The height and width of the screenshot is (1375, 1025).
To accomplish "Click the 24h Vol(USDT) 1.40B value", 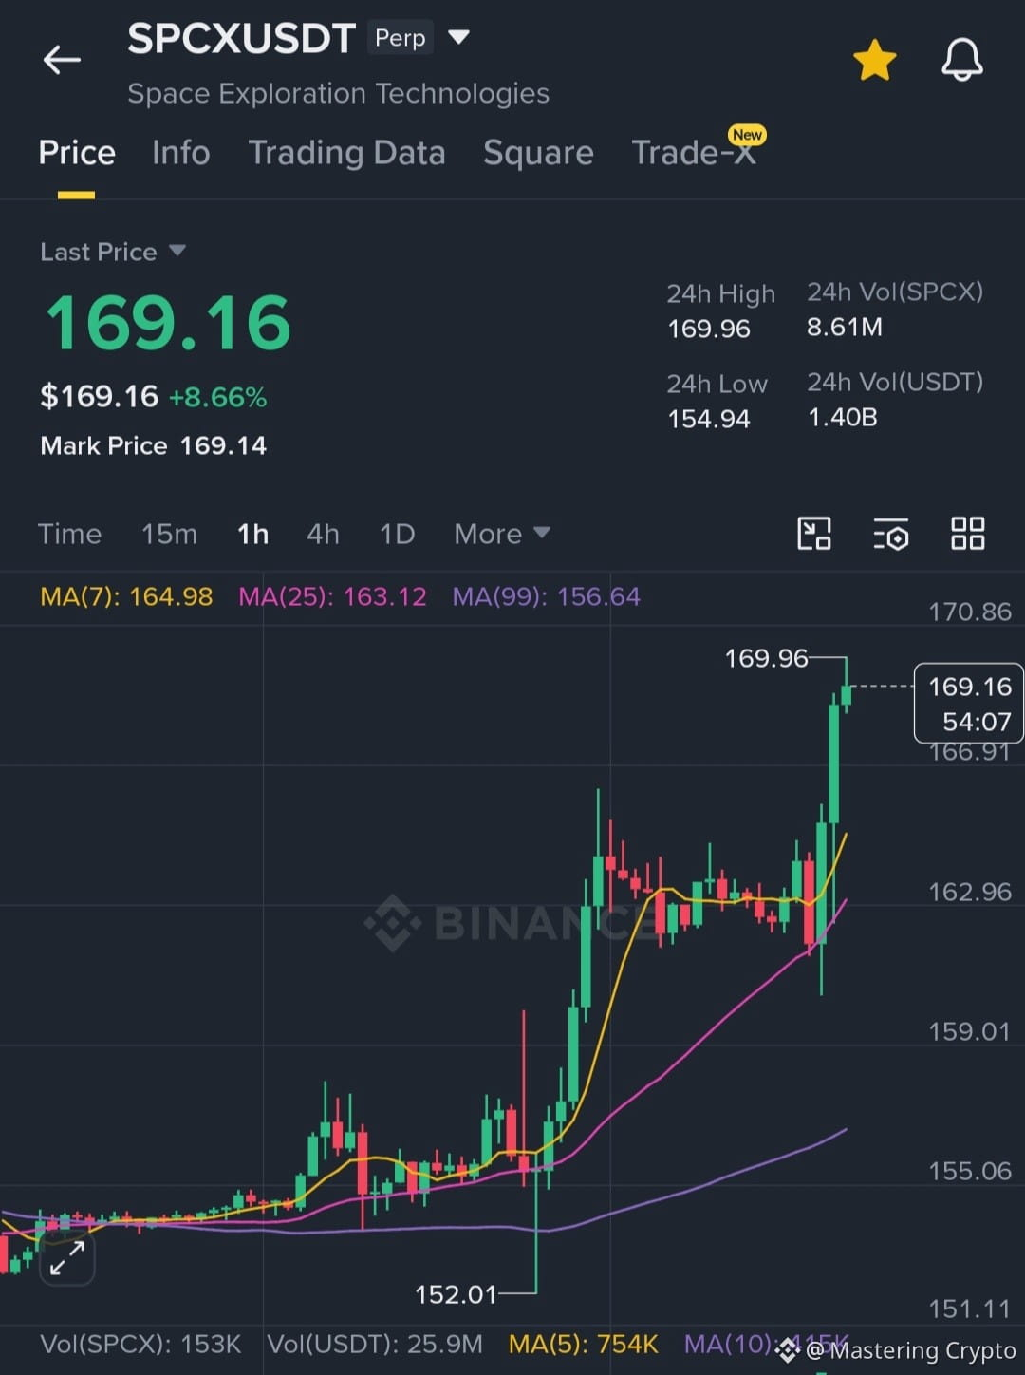I will [x=843, y=417].
